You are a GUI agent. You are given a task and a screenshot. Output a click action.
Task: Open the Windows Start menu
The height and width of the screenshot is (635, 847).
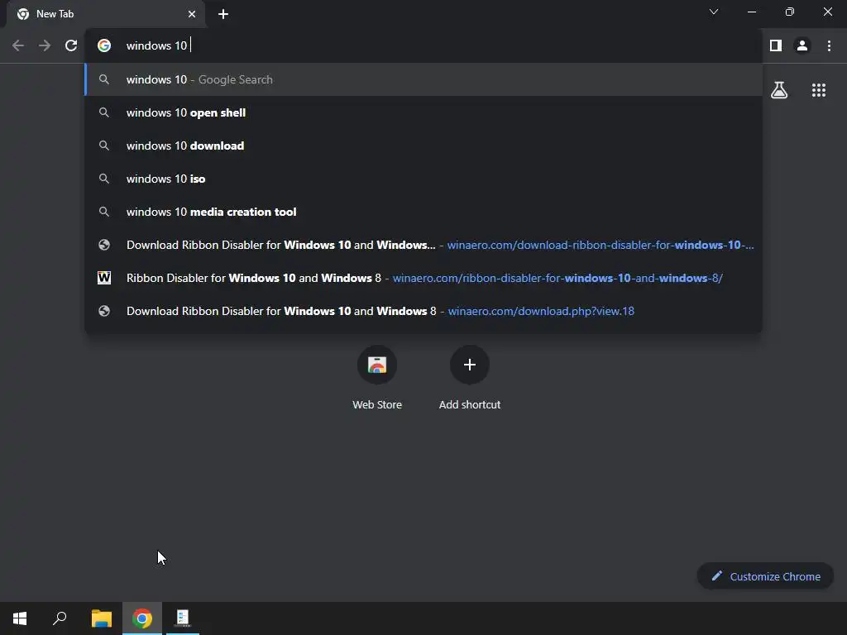tap(20, 618)
